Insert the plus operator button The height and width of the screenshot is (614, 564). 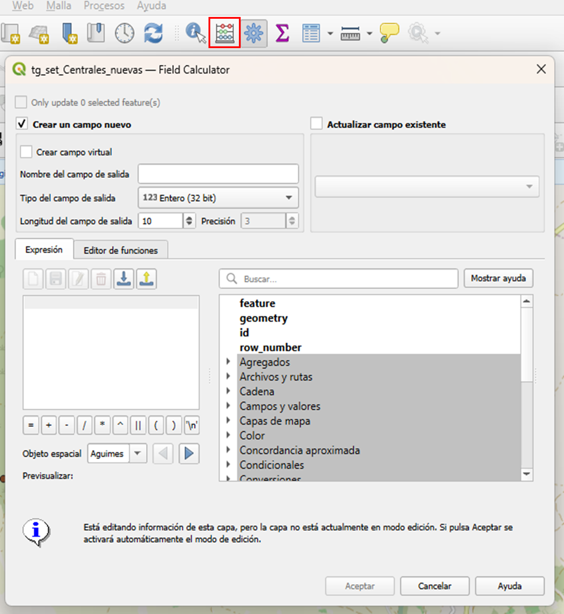pyautogui.click(x=49, y=425)
